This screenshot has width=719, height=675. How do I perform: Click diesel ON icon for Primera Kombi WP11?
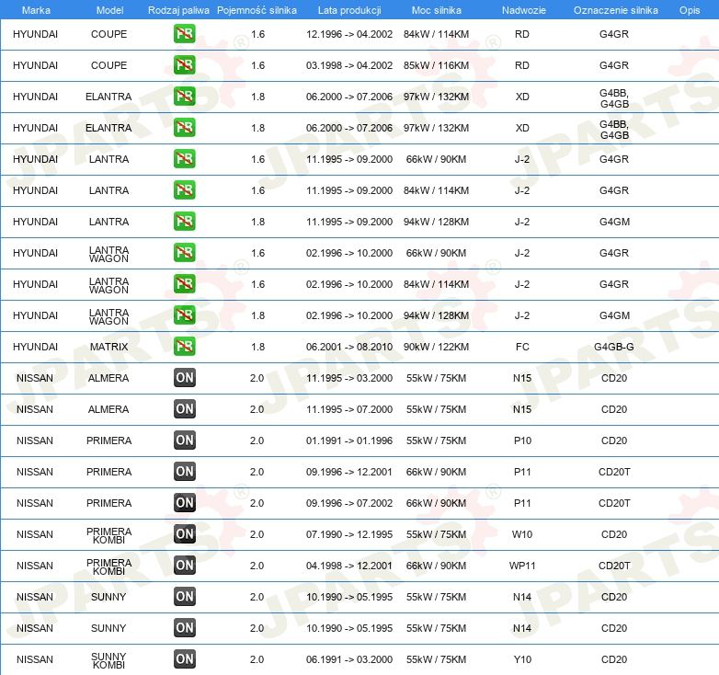tap(184, 565)
